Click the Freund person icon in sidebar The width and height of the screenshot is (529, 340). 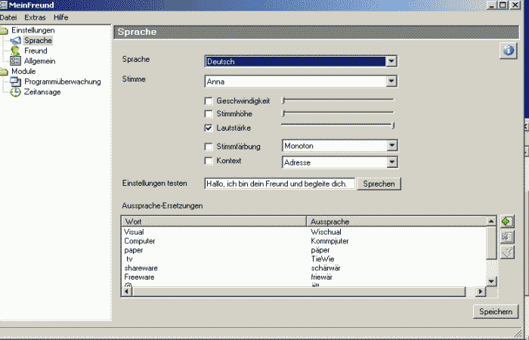(x=15, y=51)
